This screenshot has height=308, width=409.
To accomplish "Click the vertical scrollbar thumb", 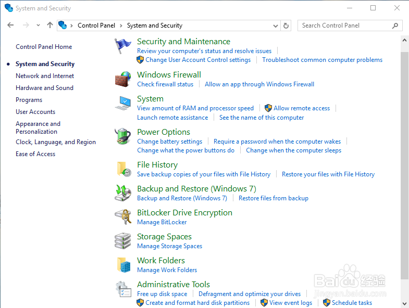I will (404, 165).
